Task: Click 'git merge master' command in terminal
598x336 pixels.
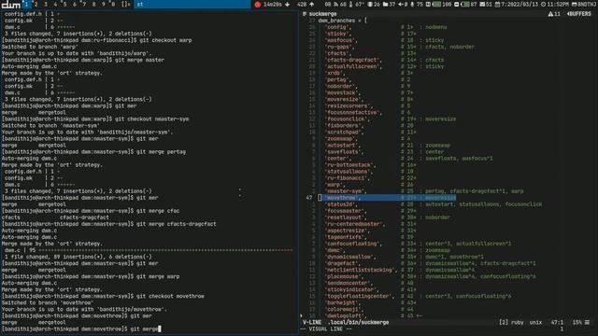Action: pyautogui.click(x=139, y=60)
